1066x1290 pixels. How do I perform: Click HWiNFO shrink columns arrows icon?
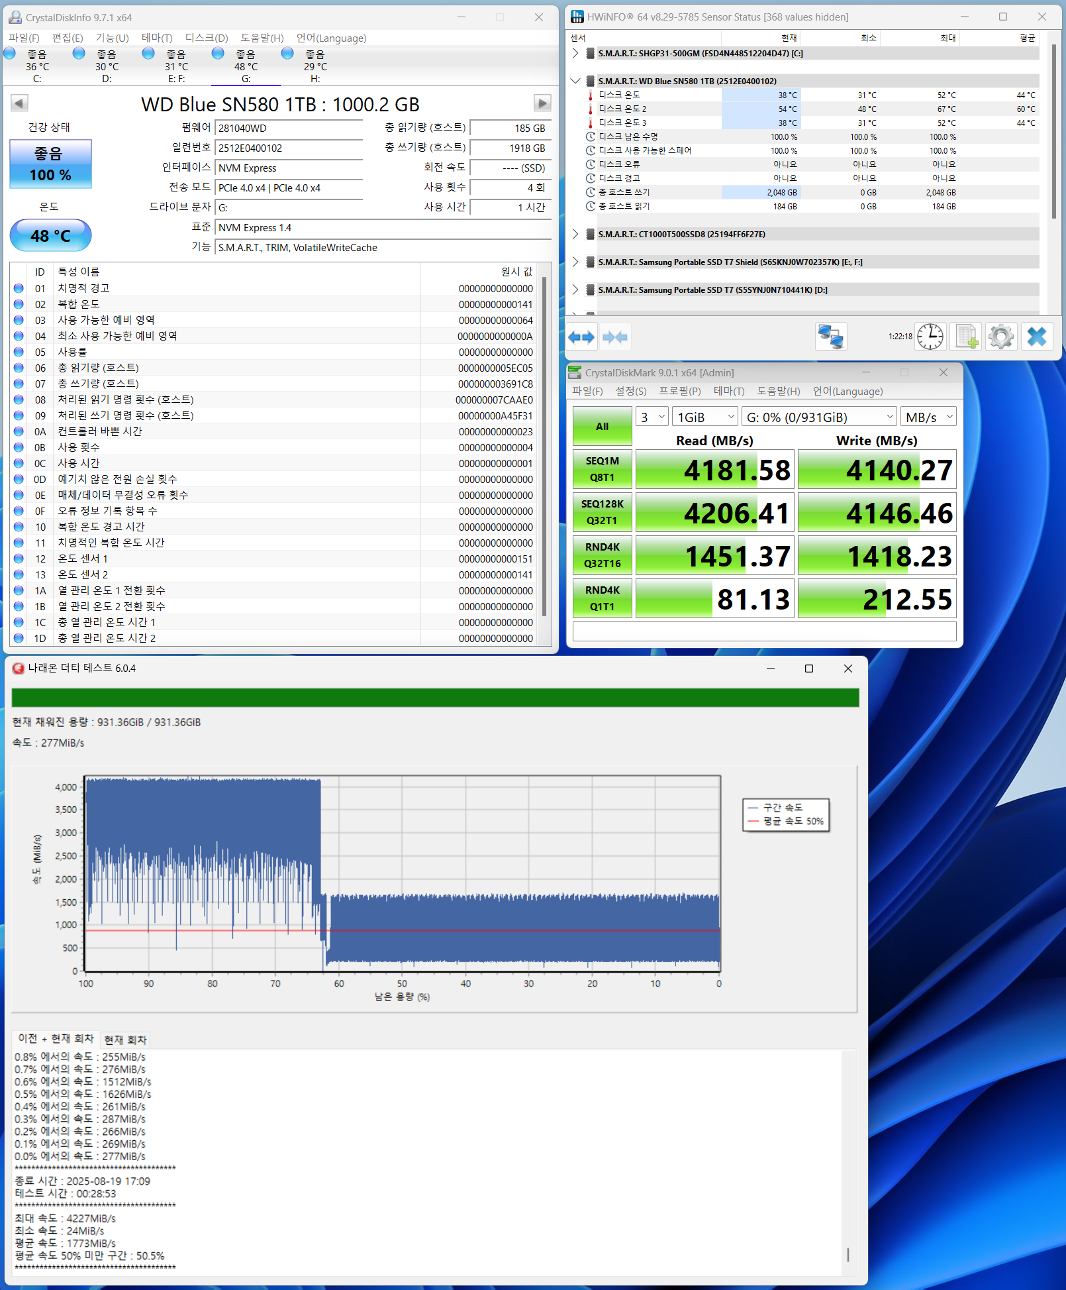click(x=615, y=337)
